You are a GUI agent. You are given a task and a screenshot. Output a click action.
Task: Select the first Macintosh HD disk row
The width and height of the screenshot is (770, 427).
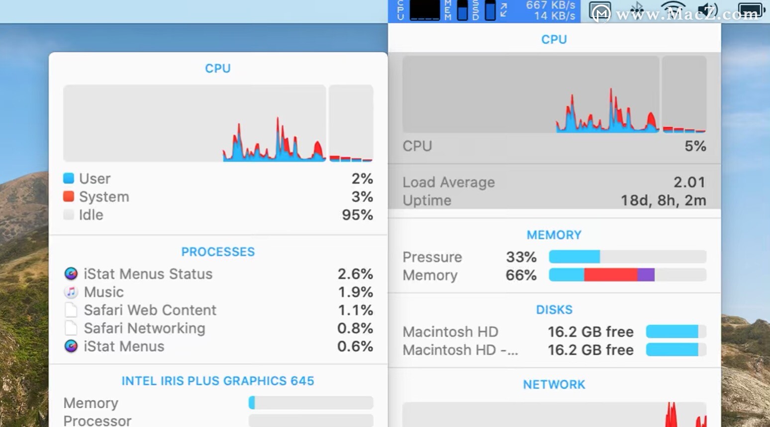(554, 332)
